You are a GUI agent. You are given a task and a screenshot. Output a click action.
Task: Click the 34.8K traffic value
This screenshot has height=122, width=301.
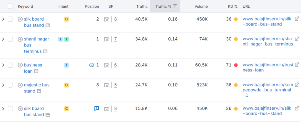141,39
